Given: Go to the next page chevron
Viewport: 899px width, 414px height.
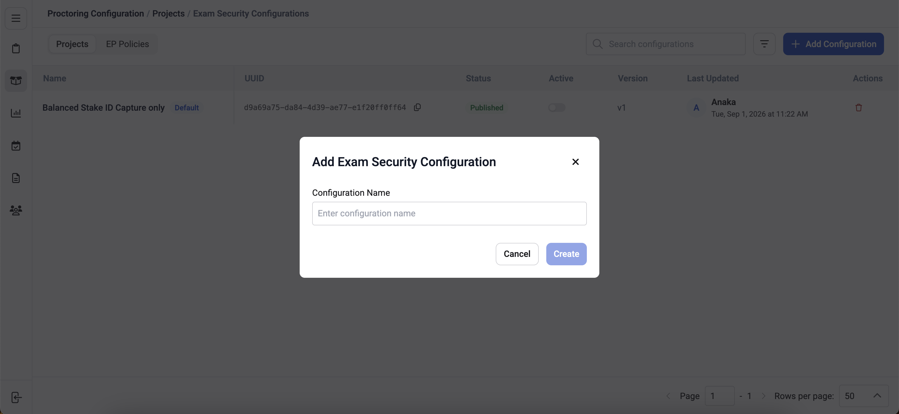Looking at the screenshot, I should click(x=763, y=396).
